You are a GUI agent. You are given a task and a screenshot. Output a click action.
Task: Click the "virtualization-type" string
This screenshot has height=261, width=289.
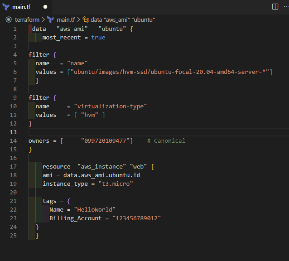click(x=111, y=106)
